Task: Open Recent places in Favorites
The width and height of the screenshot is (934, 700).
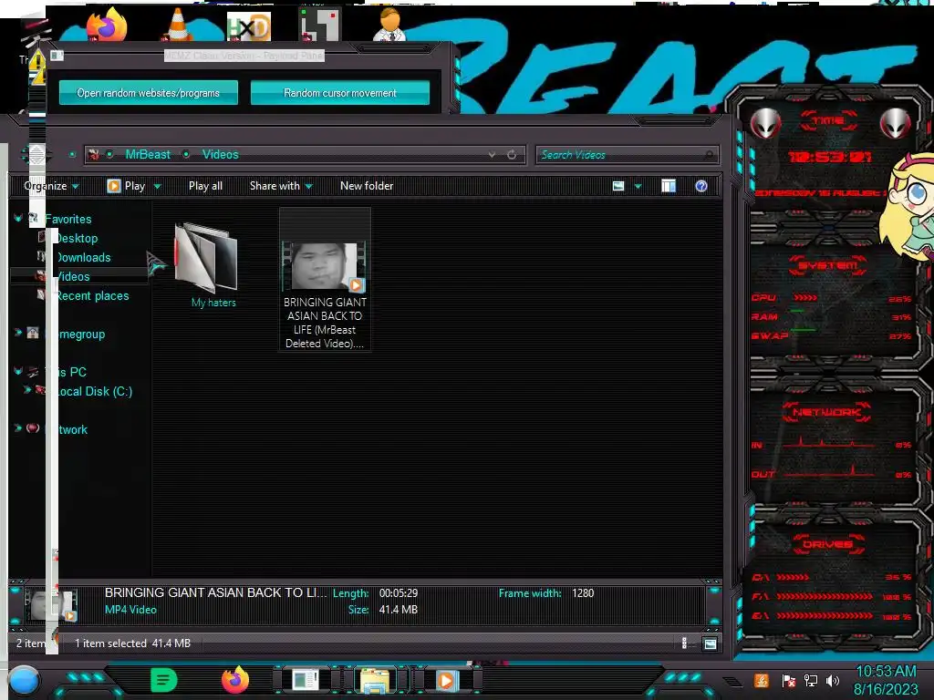Action: 92,296
